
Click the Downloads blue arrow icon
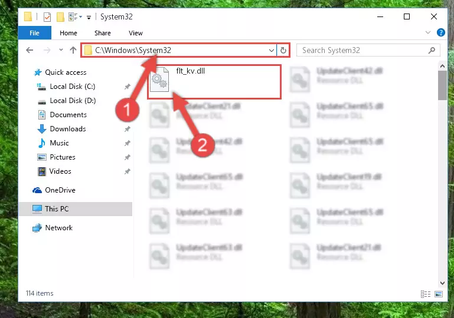[x=42, y=129]
